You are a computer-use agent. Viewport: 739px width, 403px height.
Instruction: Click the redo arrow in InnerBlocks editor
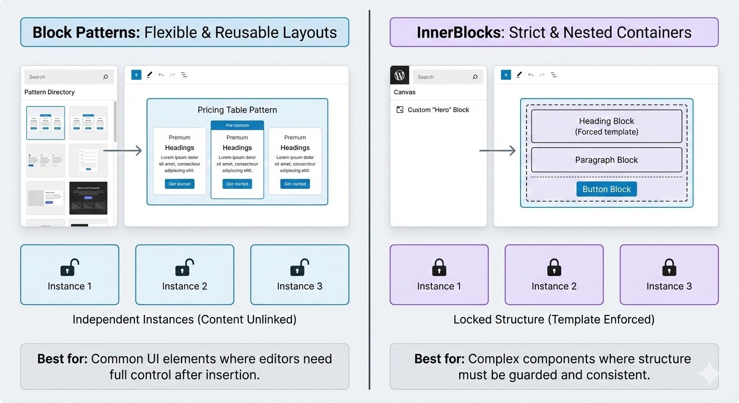pyautogui.click(x=542, y=75)
